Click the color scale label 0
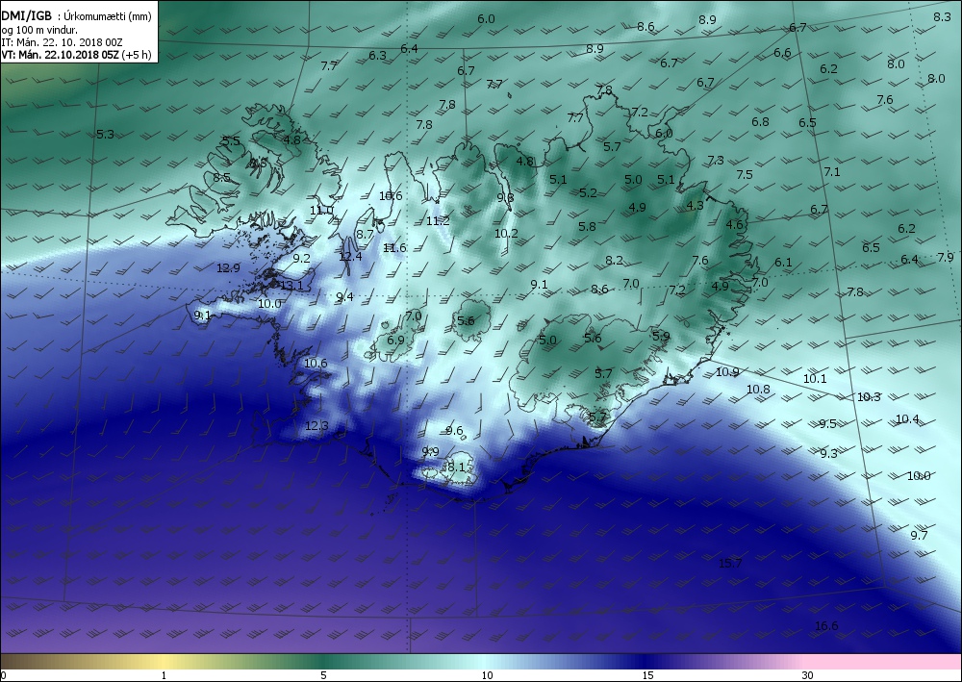 [x=4, y=675]
